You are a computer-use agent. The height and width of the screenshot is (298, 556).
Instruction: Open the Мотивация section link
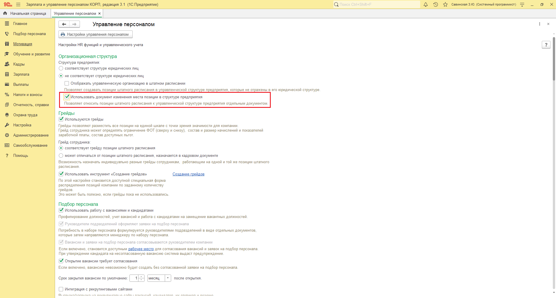(x=23, y=44)
